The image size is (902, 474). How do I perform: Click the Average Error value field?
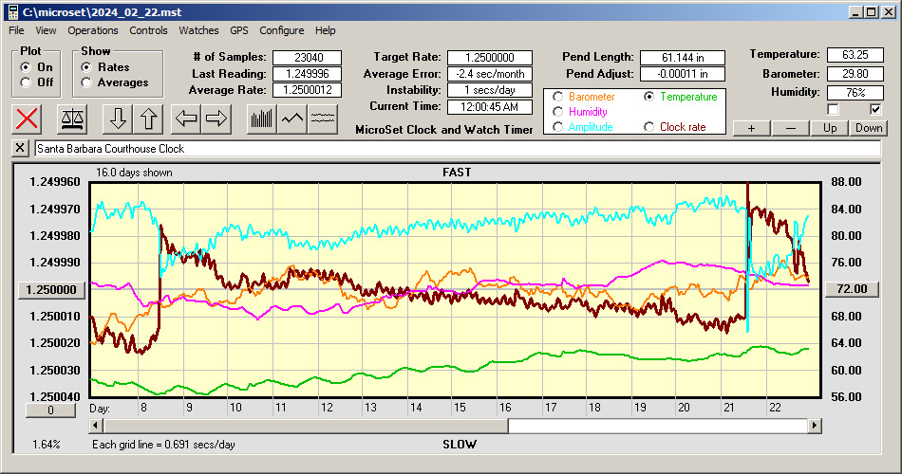[490, 74]
